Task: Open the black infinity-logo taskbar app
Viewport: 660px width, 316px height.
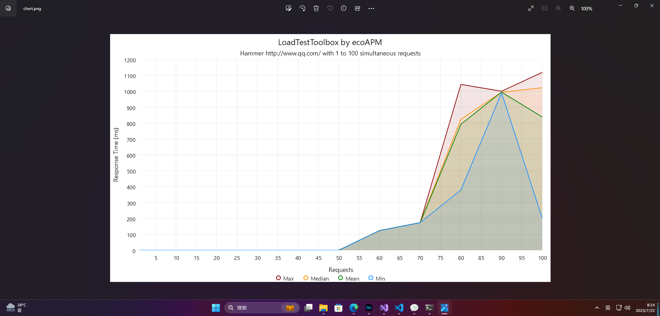Action: click(369, 308)
